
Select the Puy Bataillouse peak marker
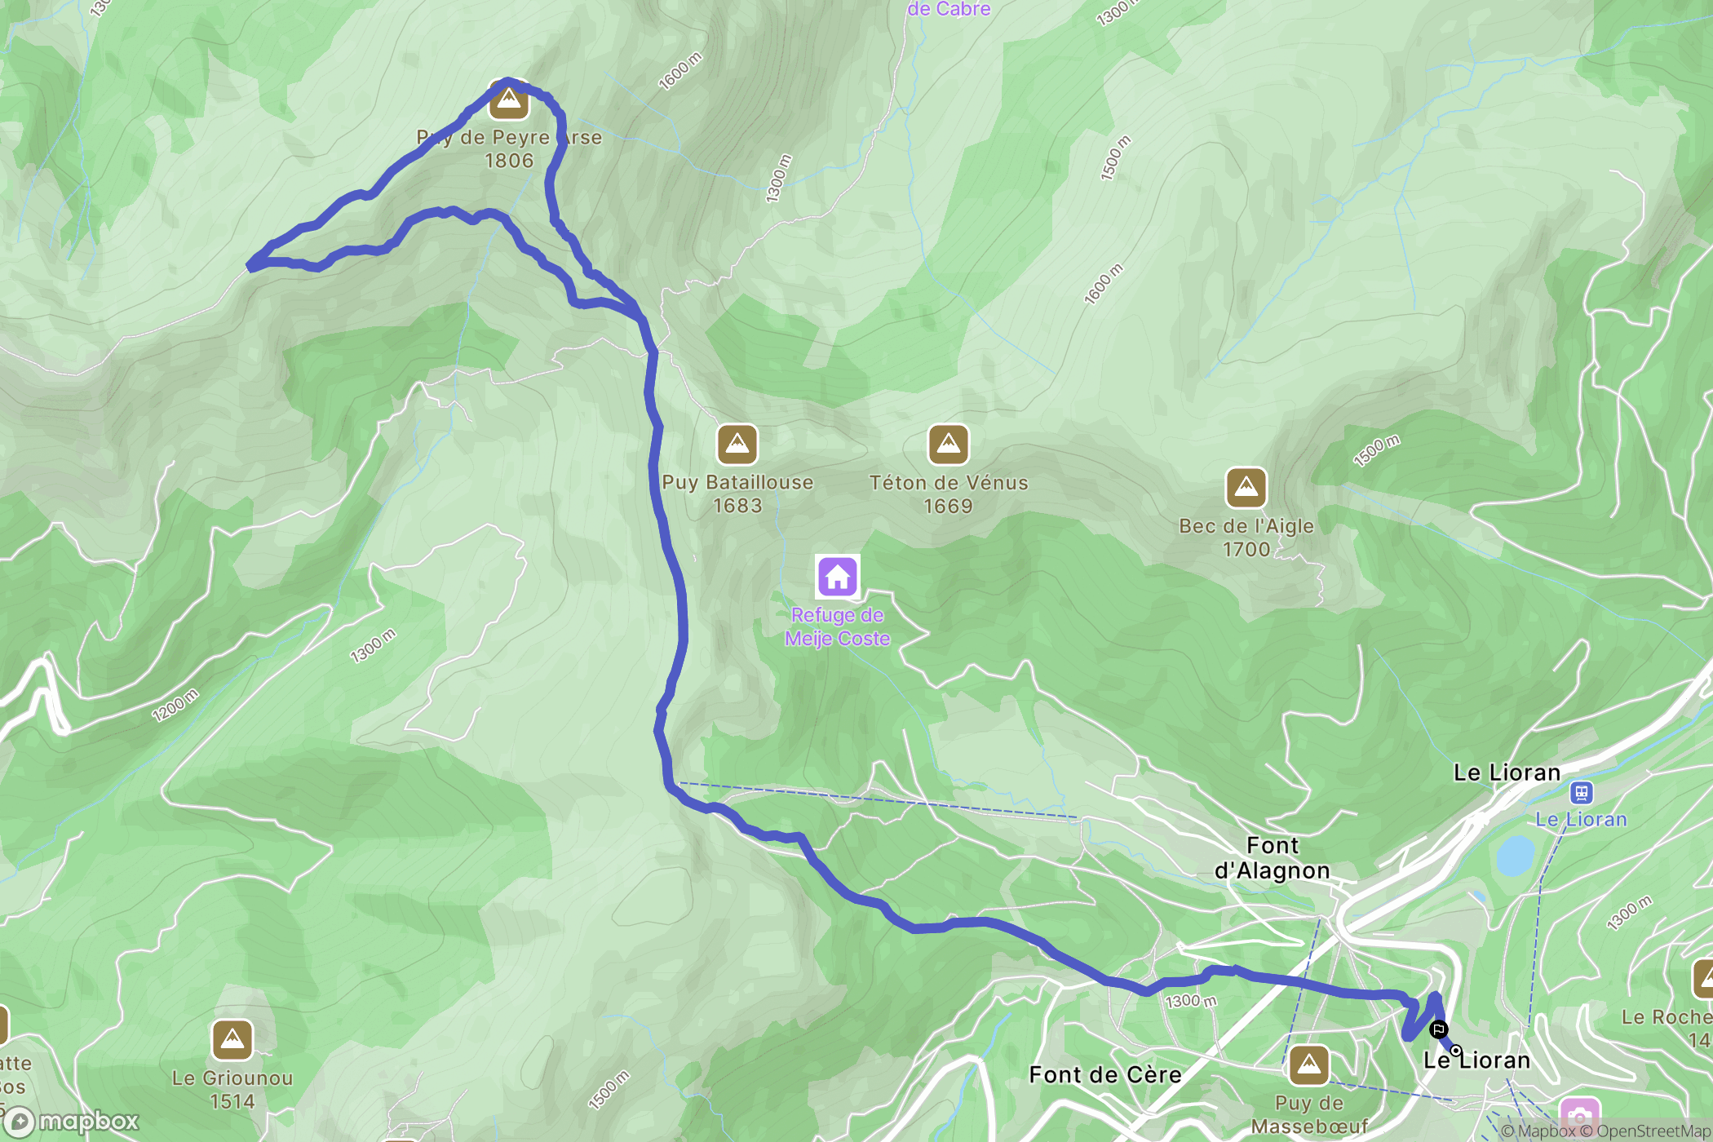point(737,445)
